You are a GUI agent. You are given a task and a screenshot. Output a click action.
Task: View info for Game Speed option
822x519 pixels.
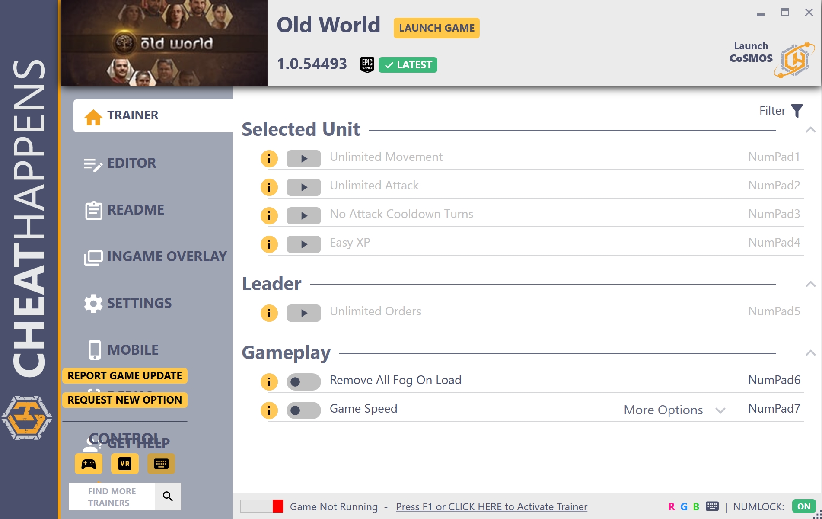269,410
